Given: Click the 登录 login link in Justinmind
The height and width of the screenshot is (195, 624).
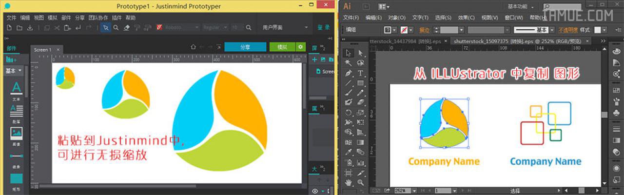Looking at the screenshot, I should [324, 28].
